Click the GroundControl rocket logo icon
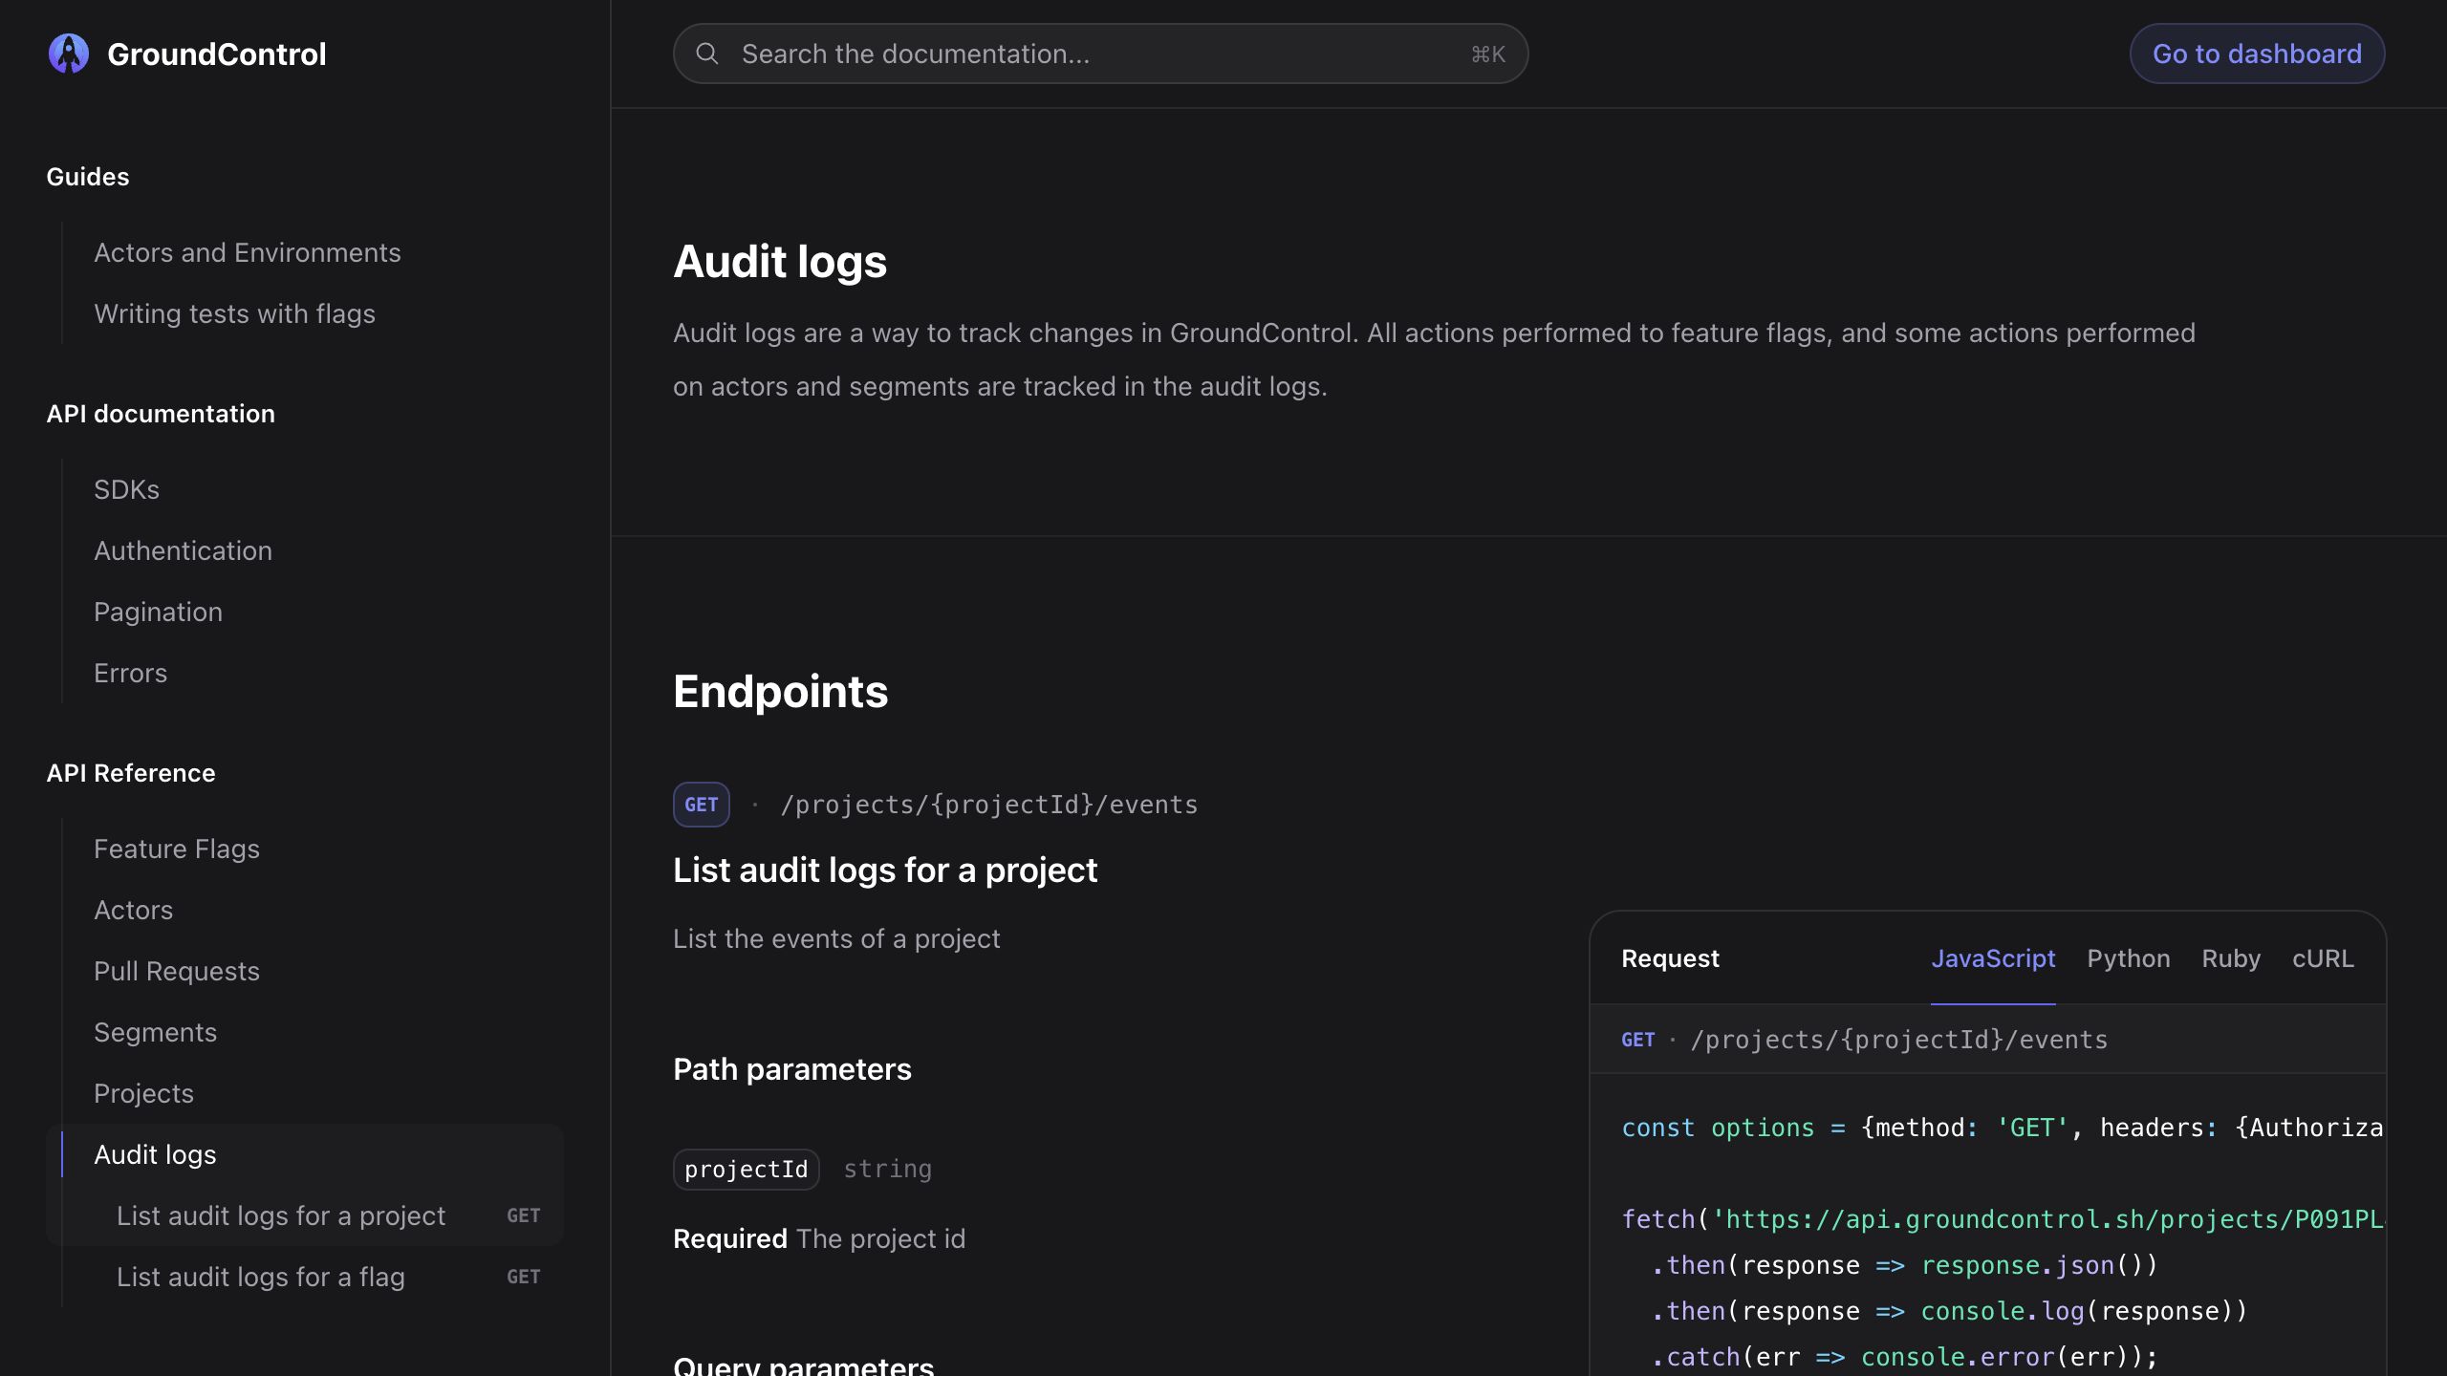Viewport: 2447px width, 1376px height. click(x=69, y=54)
